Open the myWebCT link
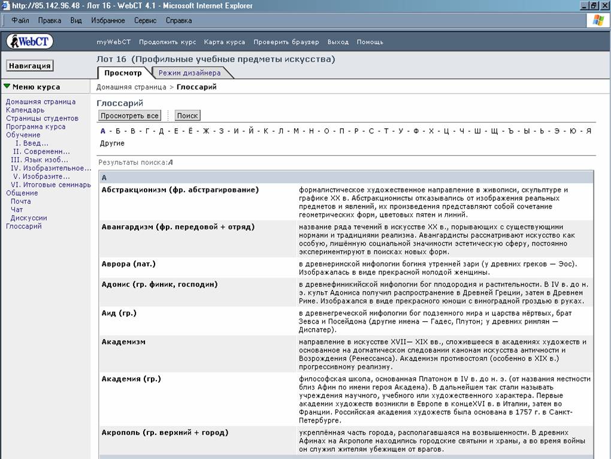 point(114,42)
